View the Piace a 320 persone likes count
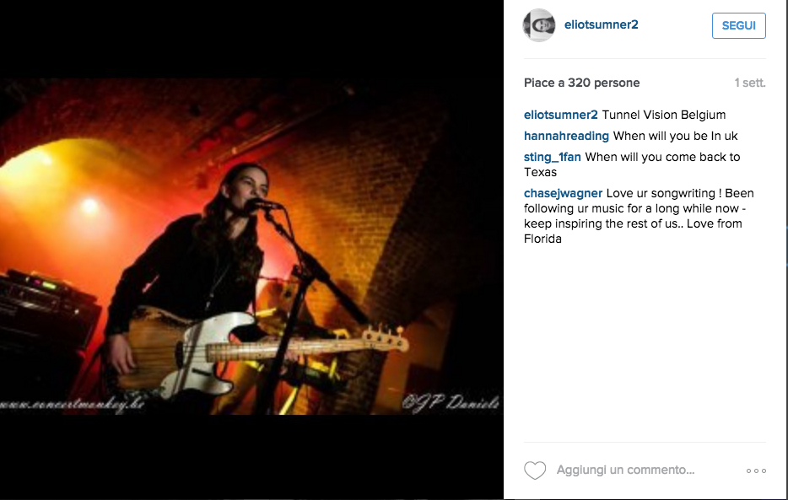Screen dimensions: 788x500 (x=581, y=83)
